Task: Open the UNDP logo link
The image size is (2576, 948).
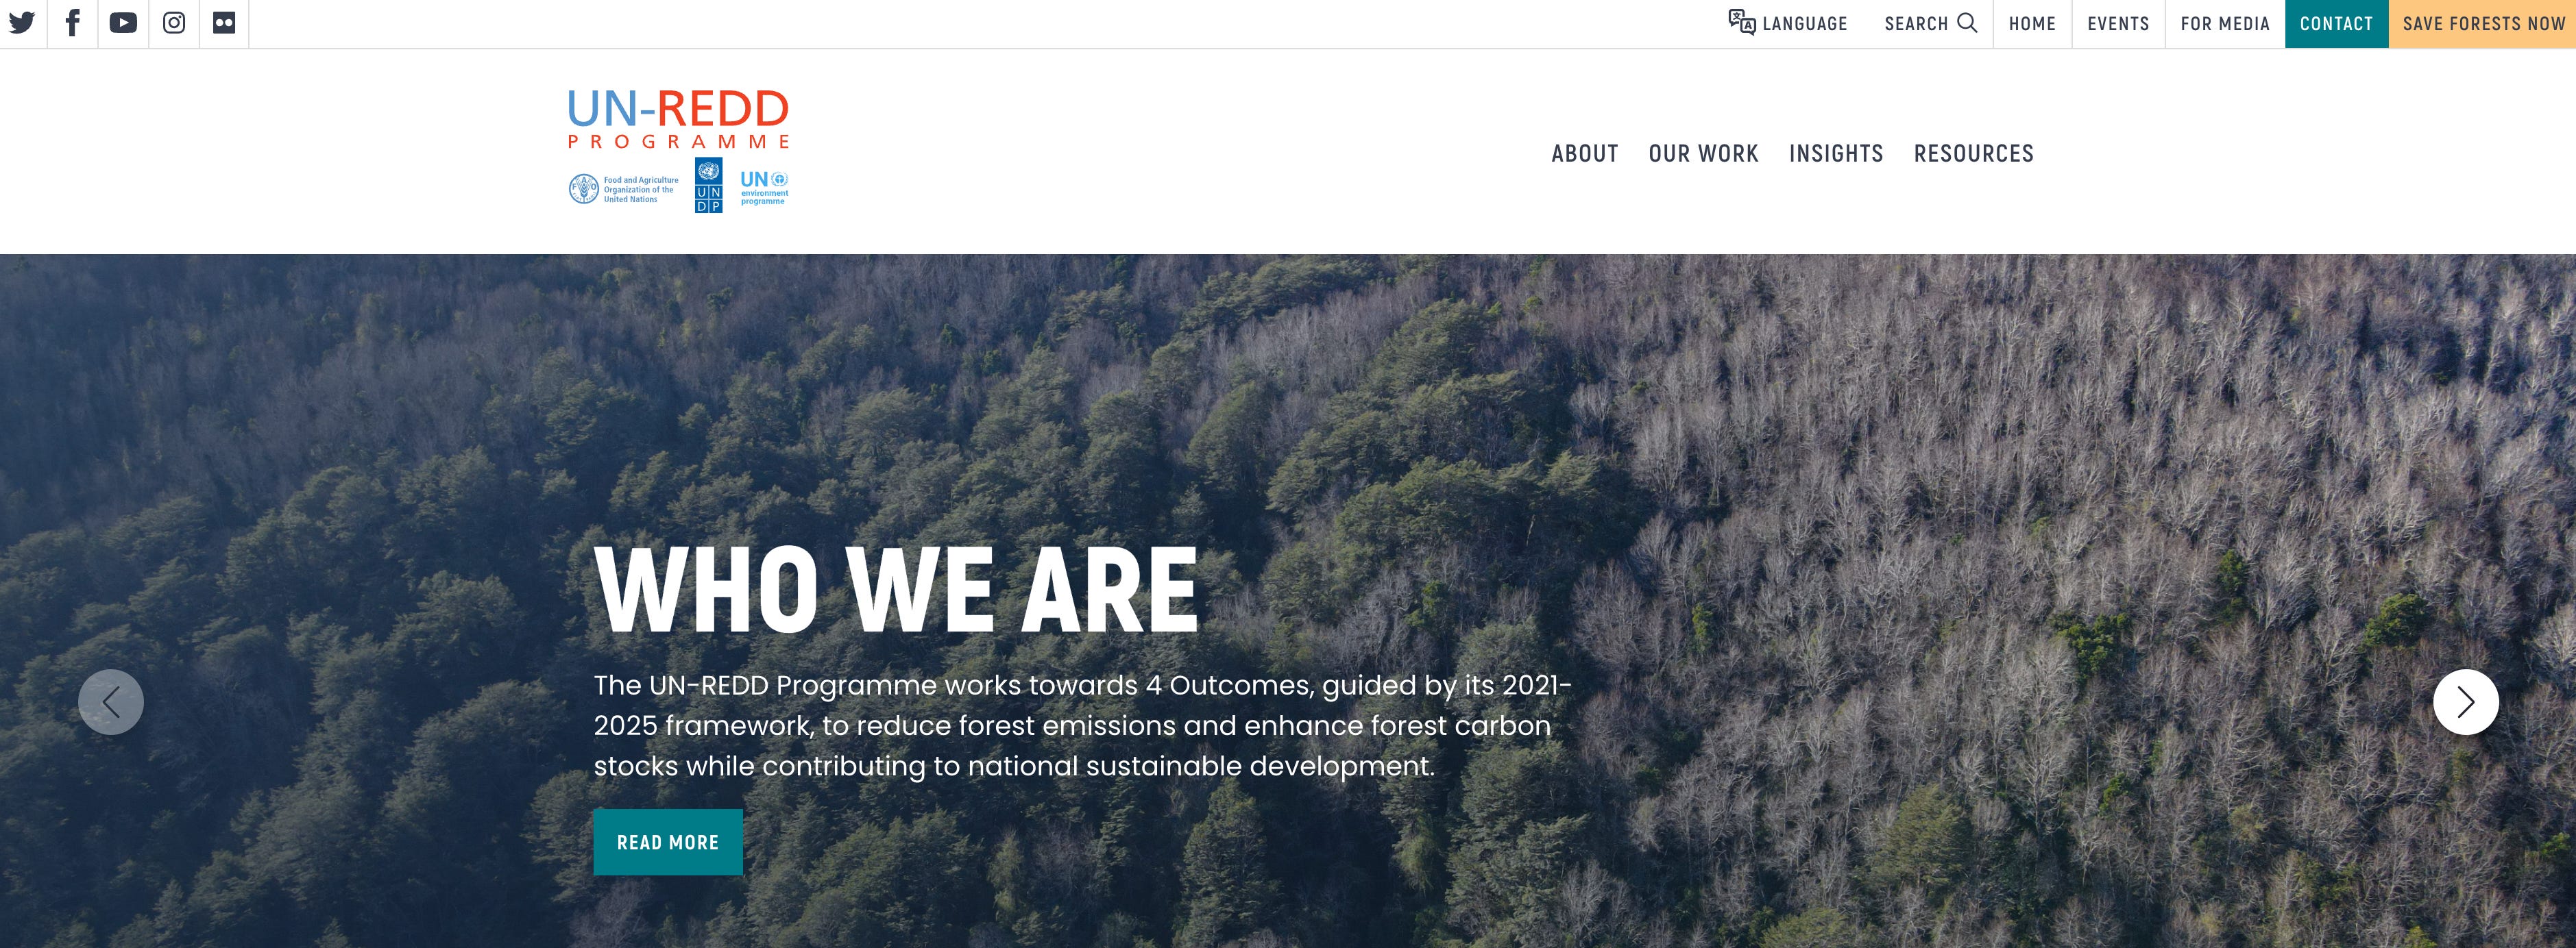Action: (708, 185)
